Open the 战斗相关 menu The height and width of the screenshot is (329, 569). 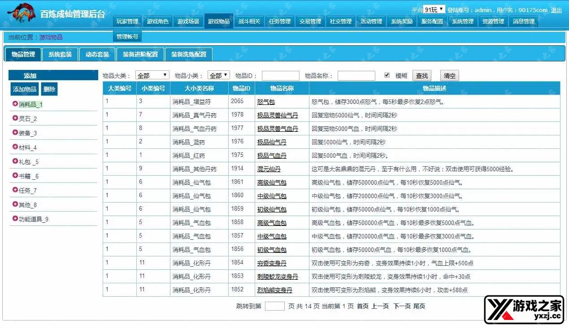click(249, 21)
